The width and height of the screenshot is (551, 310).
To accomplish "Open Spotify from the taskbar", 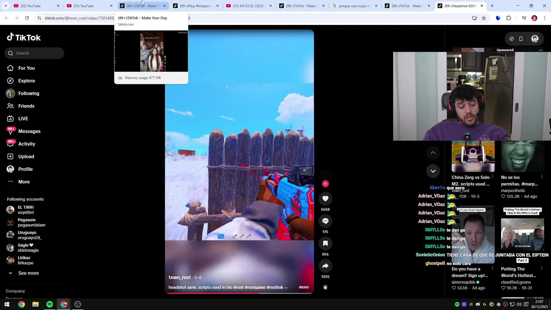I will coord(50,304).
